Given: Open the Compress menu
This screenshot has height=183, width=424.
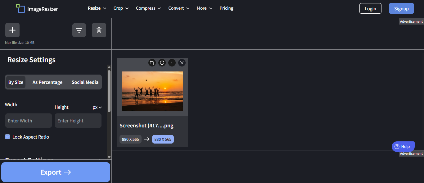Looking at the screenshot, I should (x=148, y=8).
